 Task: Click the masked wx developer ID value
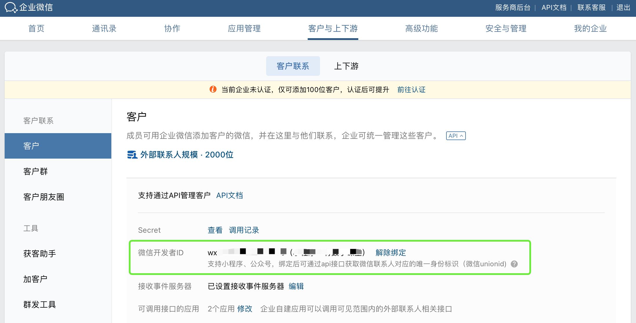coord(286,252)
